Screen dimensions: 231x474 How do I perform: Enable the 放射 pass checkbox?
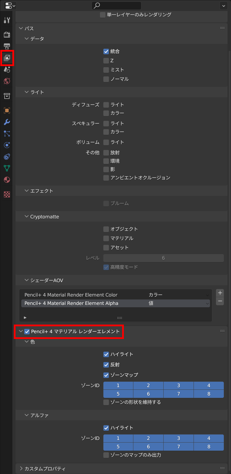click(x=106, y=153)
